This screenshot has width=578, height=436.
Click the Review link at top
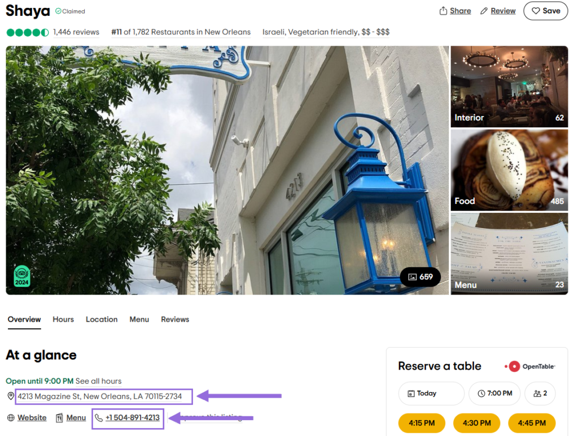(503, 11)
